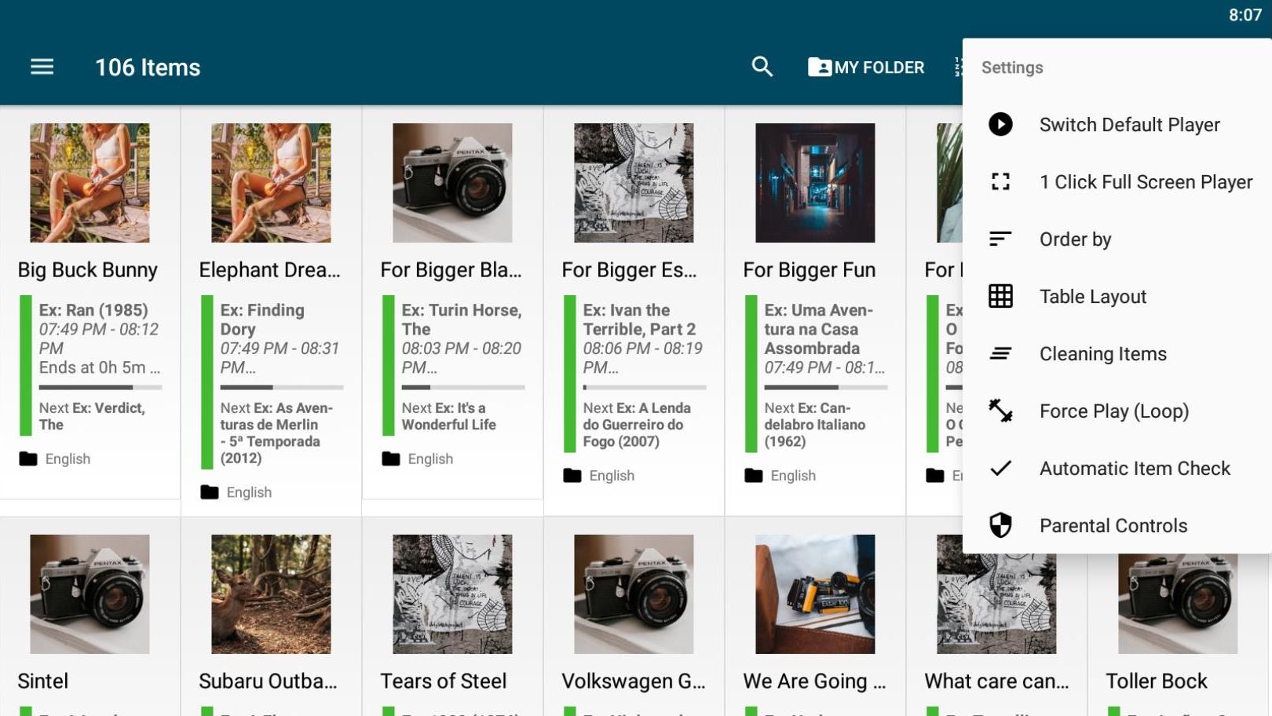The image size is (1272, 716).
Task: Click the For Bigger Fun title
Action: pyautogui.click(x=809, y=270)
